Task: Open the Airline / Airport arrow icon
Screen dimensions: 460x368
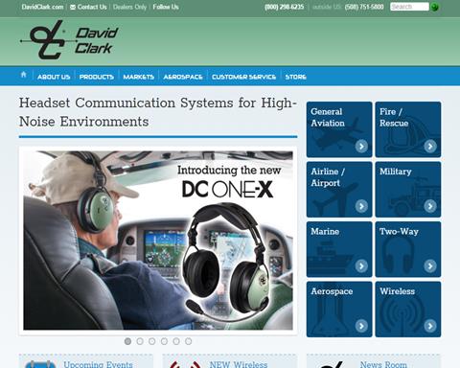Action: 361,206
